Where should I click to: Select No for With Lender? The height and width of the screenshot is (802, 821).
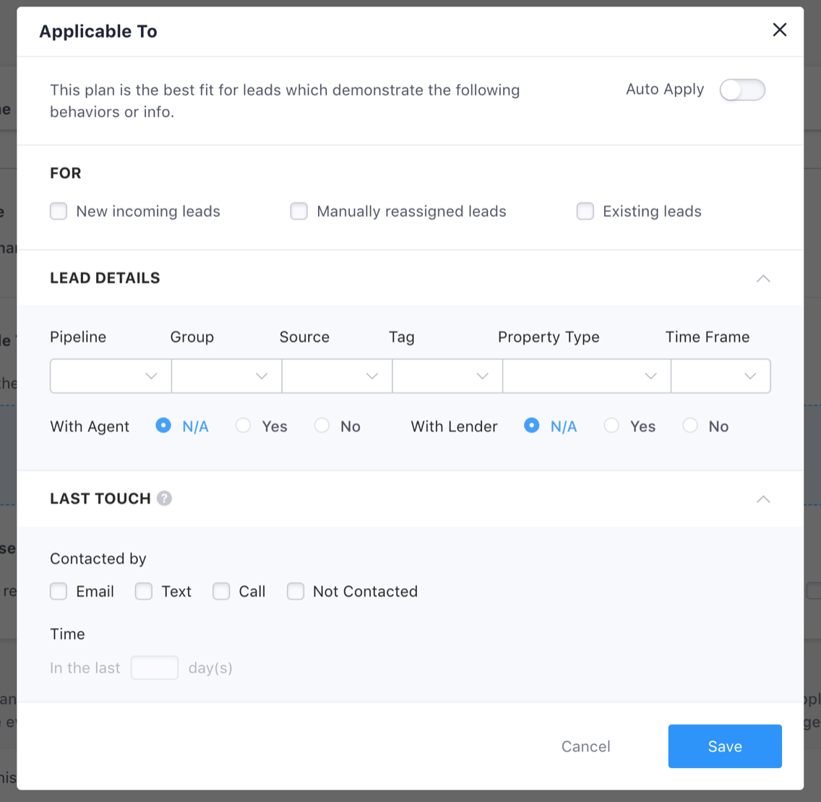(x=690, y=426)
